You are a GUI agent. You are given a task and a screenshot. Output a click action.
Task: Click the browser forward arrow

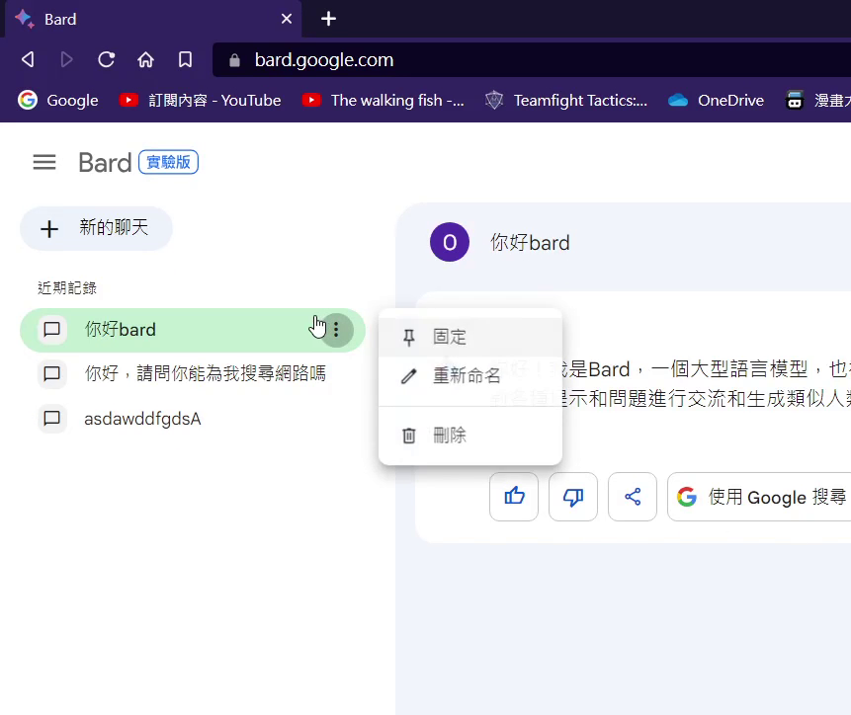[67, 59]
